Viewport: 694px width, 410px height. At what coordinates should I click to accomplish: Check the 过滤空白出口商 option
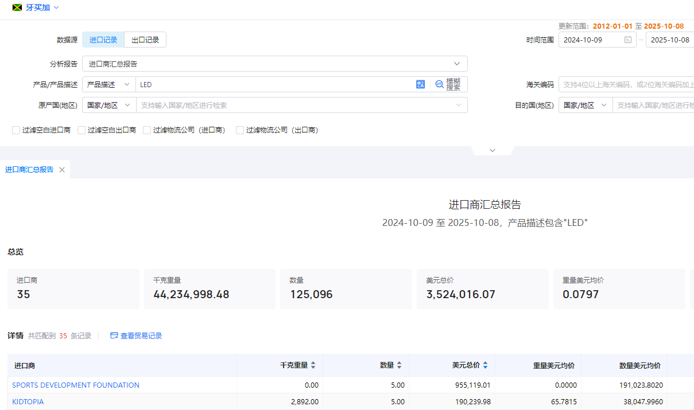point(82,130)
